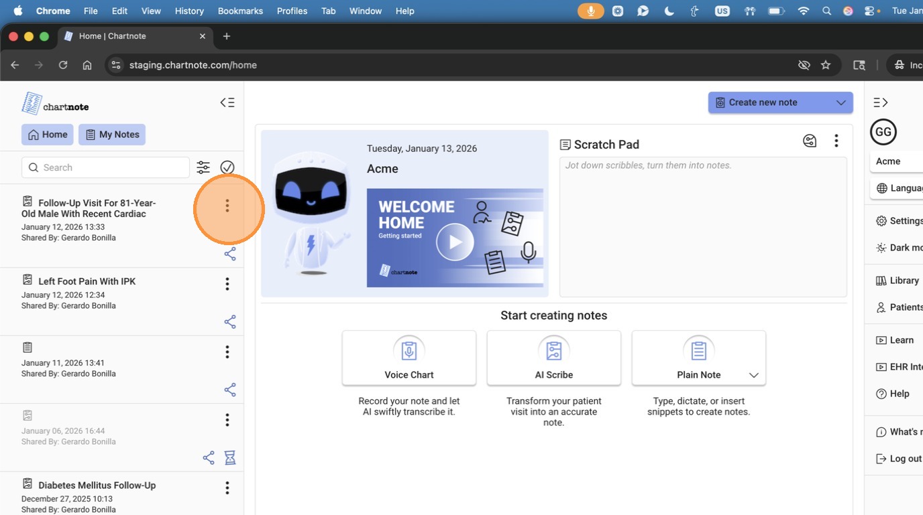
Task: Bookmark this page with the star icon
Action: pos(826,65)
